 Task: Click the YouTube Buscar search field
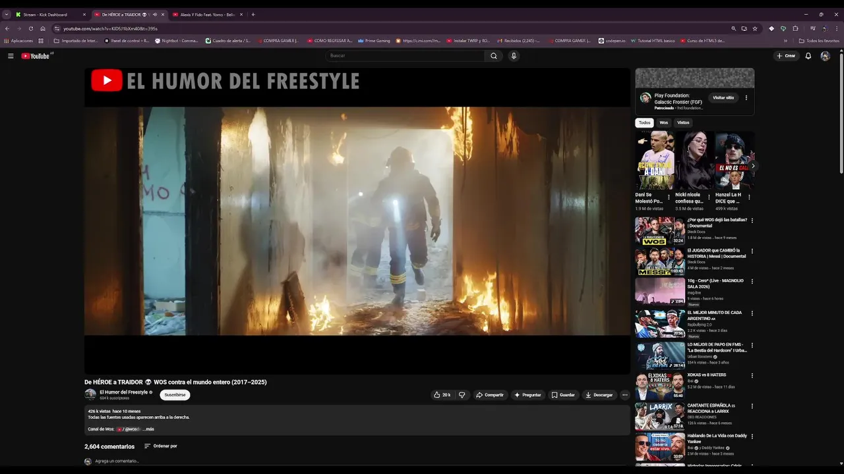tap(406, 56)
